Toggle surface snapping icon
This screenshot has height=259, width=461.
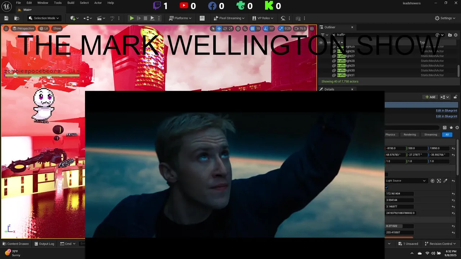pyautogui.click(x=245, y=28)
